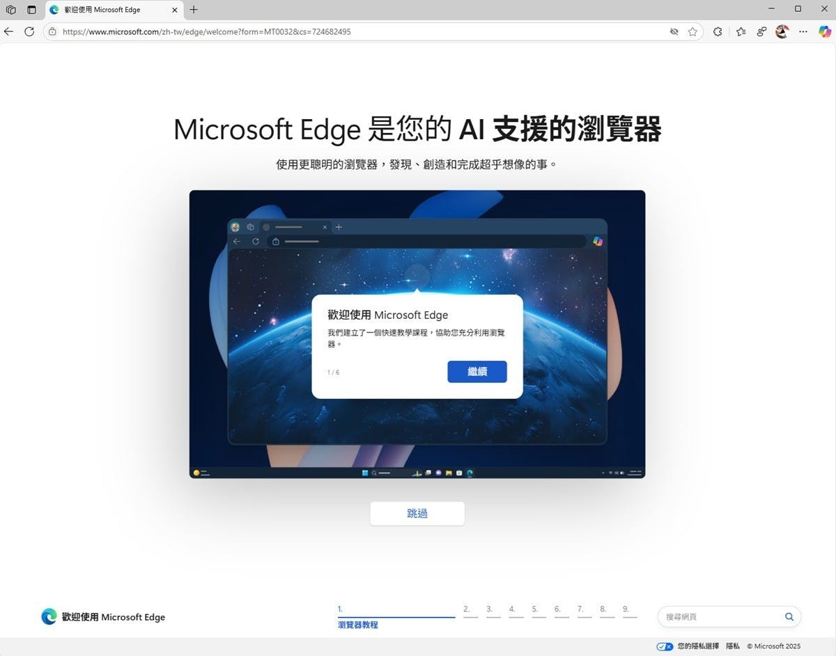
Task: Jump to step 6 in progress bar
Action: (x=562, y=611)
